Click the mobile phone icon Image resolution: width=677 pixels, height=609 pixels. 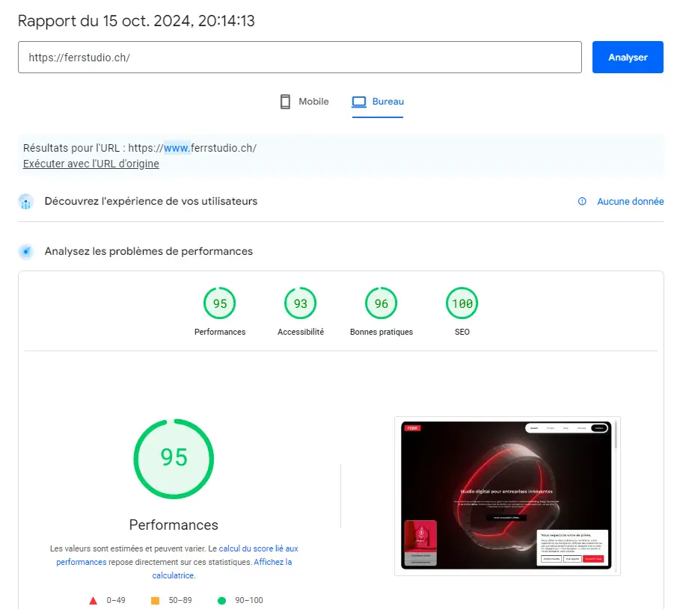tap(285, 102)
